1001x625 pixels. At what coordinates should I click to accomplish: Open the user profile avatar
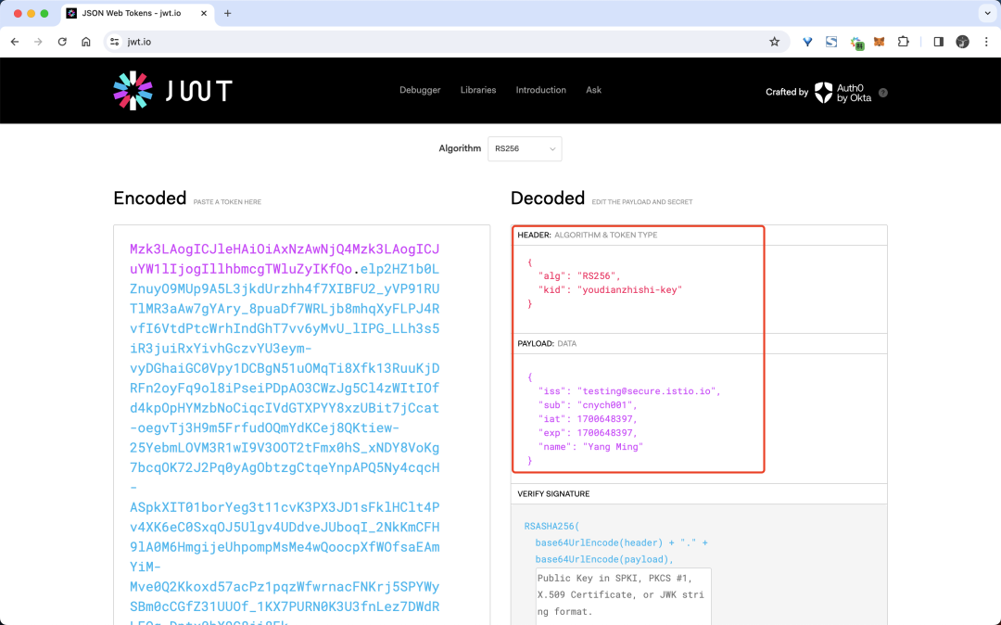pos(962,42)
